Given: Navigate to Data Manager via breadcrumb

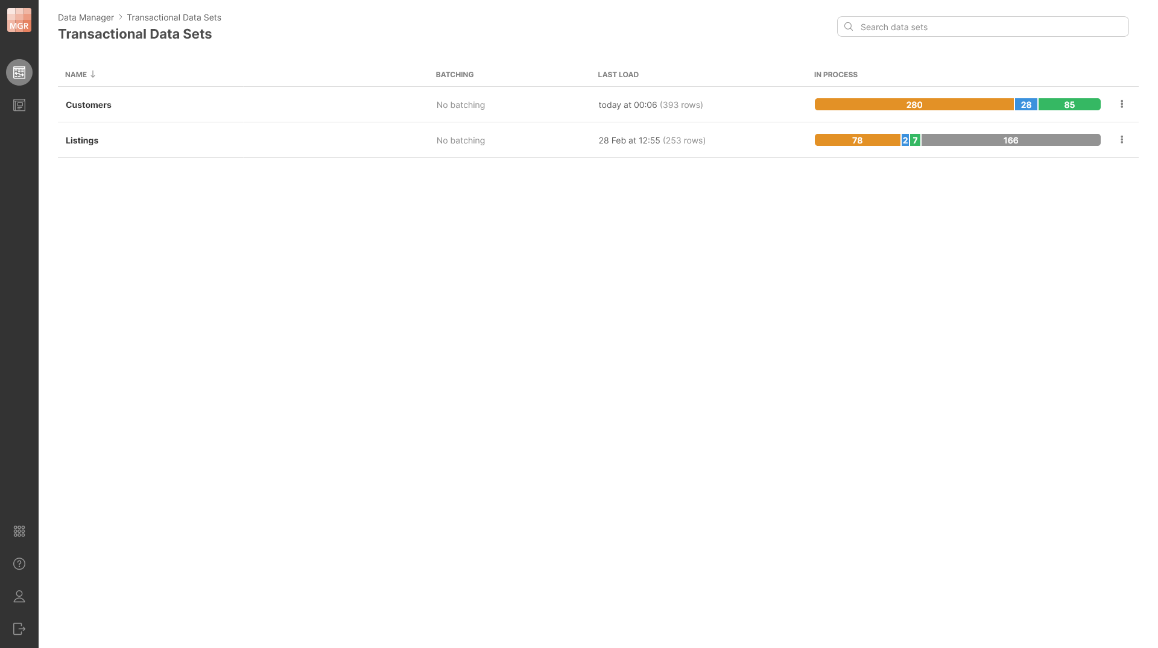Looking at the screenshot, I should coord(86,17).
